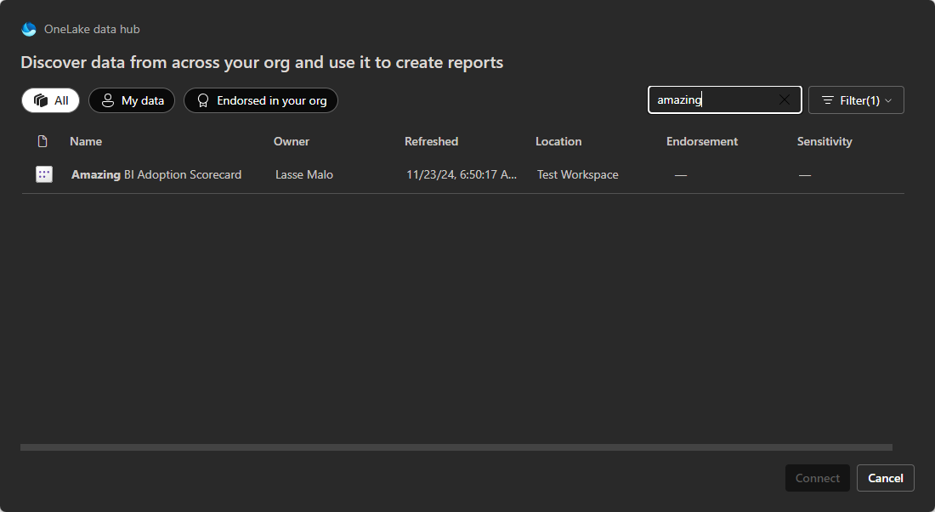
Task: Open the Endorsed in your org tab
Action: click(x=261, y=100)
